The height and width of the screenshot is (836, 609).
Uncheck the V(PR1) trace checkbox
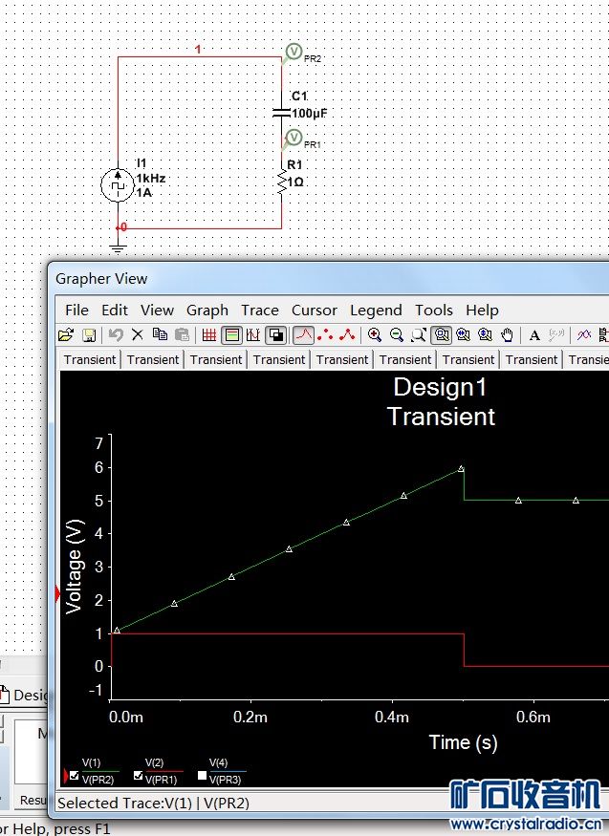pos(139,775)
